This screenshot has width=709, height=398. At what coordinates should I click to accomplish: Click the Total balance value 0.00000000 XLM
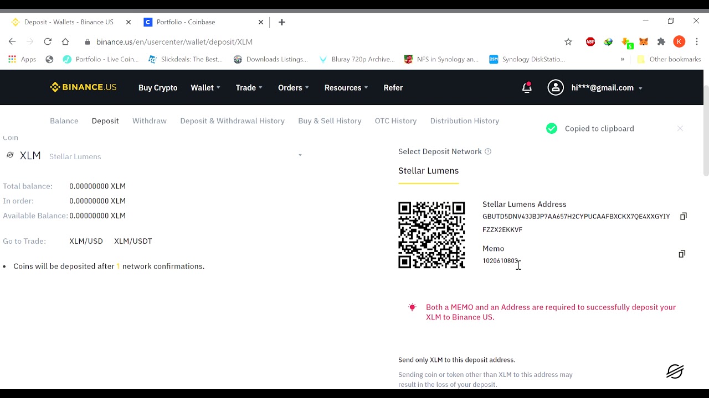point(97,186)
